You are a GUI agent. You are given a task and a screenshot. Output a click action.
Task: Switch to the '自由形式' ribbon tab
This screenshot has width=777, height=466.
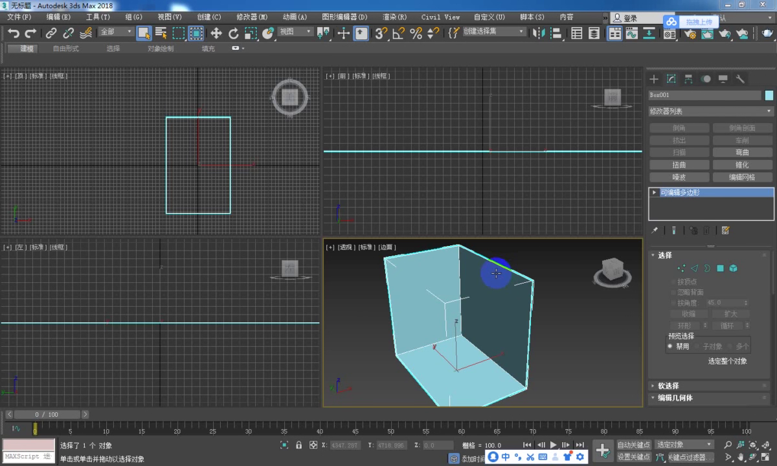[66, 49]
